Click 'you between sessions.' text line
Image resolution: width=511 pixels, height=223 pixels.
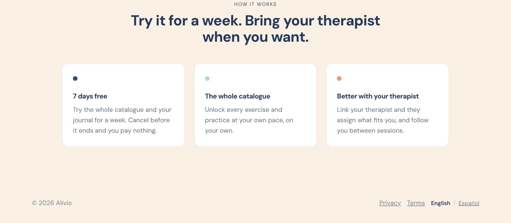370,131
